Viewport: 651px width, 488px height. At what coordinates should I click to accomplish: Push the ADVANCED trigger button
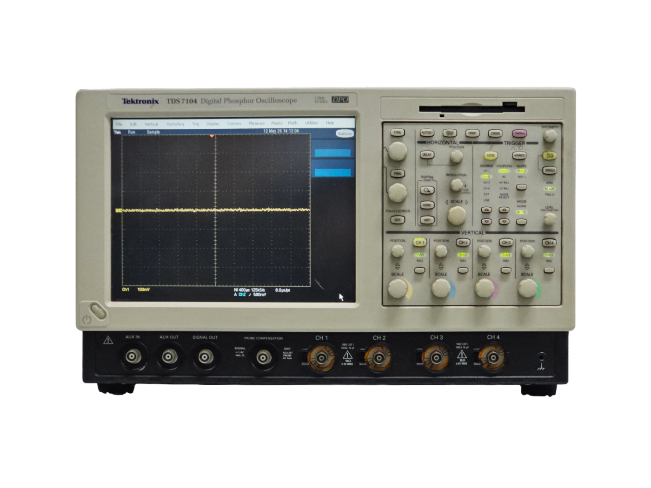(x=519, y=156)
